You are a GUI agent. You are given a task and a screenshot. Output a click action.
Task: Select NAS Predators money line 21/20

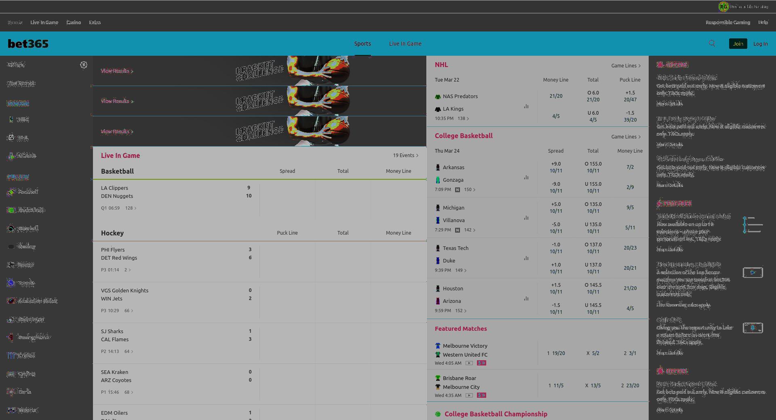(556, 96)
